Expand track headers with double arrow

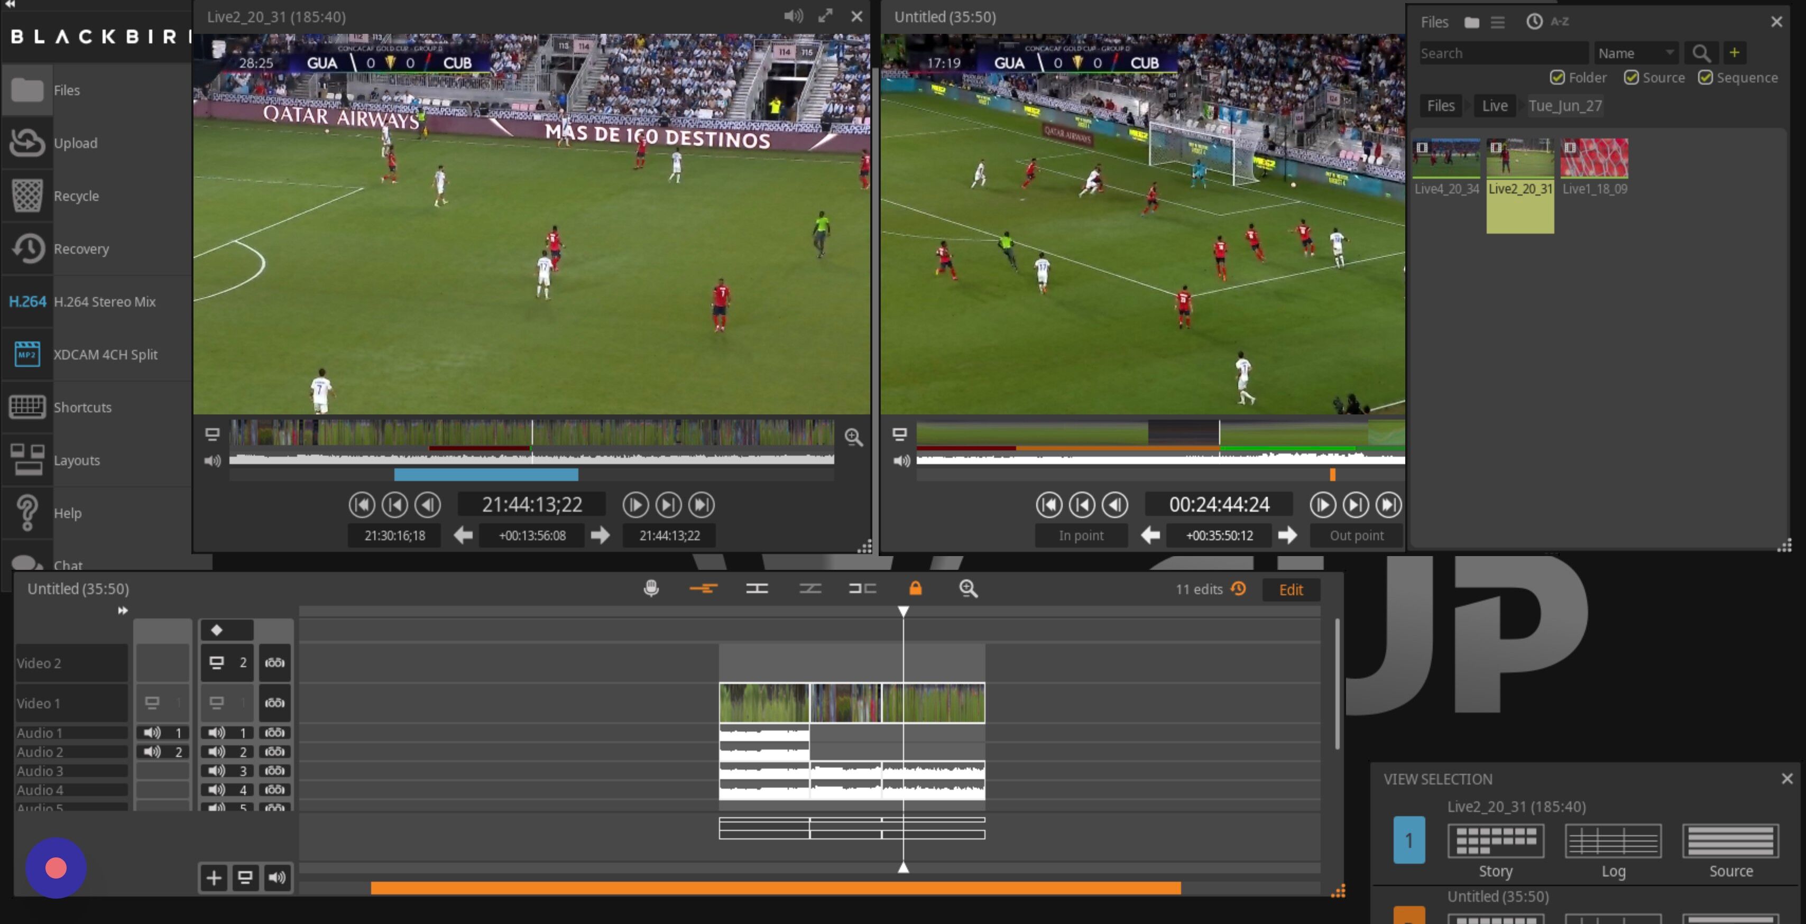(x=123, y=611)
